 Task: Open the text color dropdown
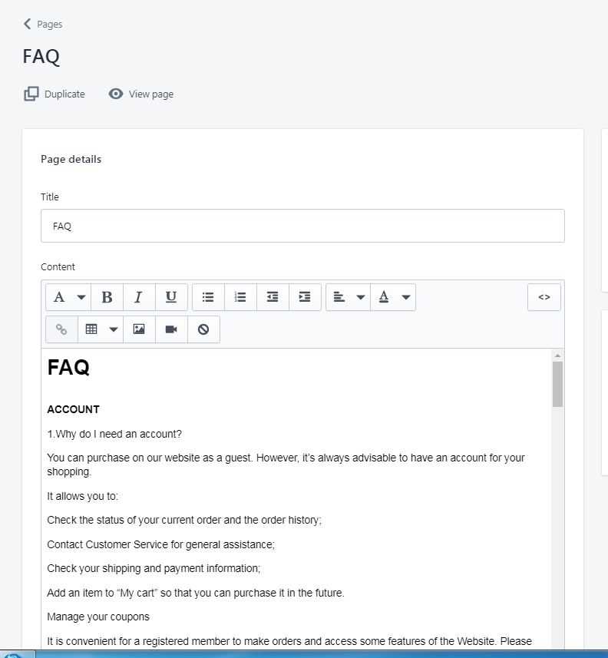click(x=393, y=297)
